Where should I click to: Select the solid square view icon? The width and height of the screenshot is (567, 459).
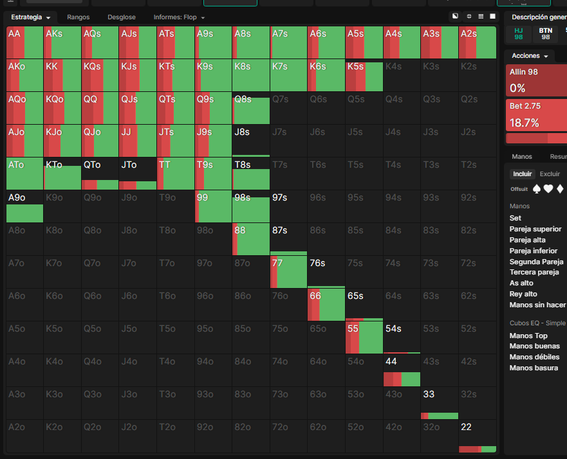pyautogui.click(x=492, y=16)
